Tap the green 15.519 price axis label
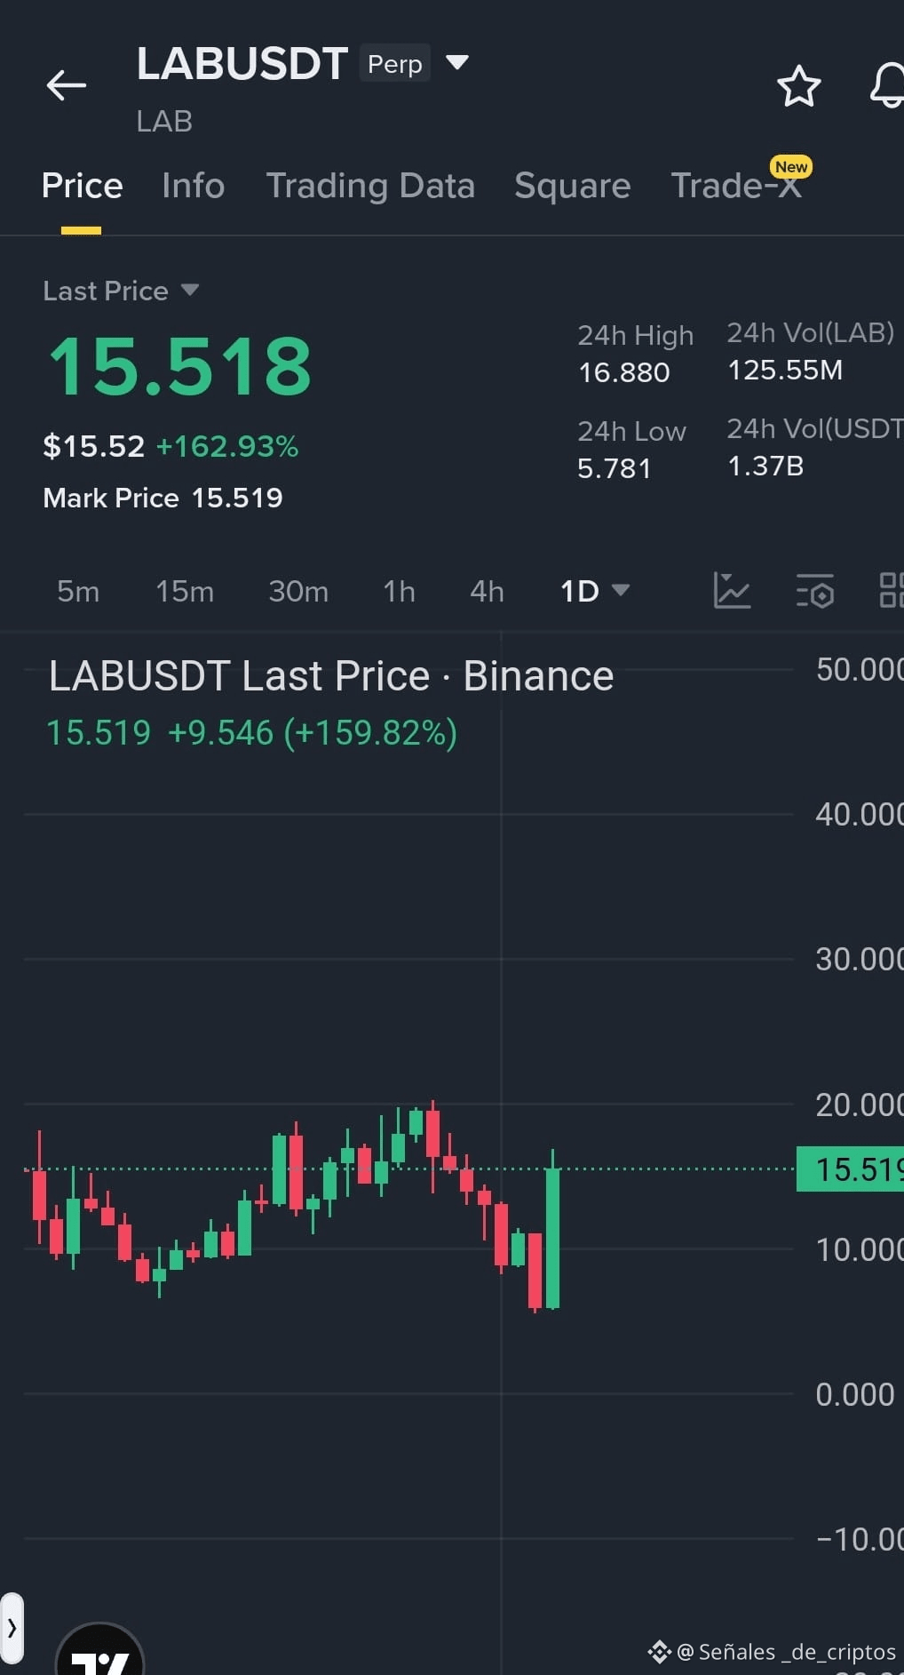The image size is (904, 1675). 850,1169
